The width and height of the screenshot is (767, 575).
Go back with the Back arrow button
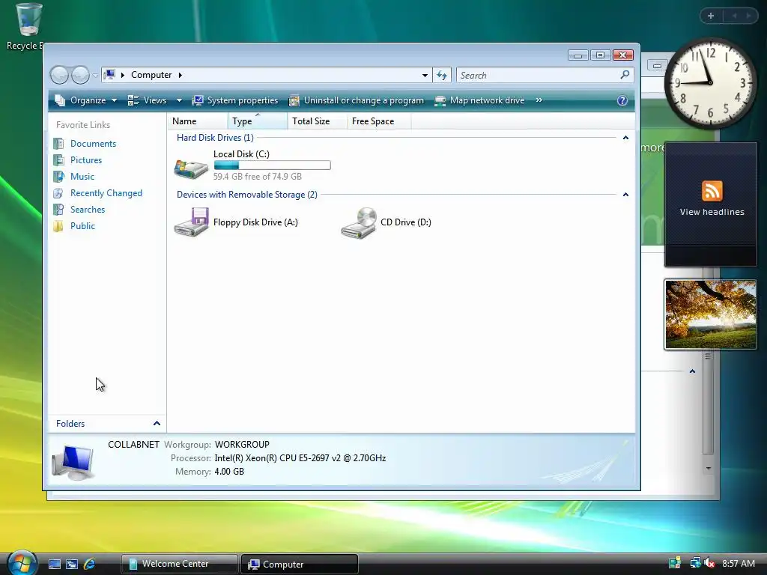coord(60,76)
